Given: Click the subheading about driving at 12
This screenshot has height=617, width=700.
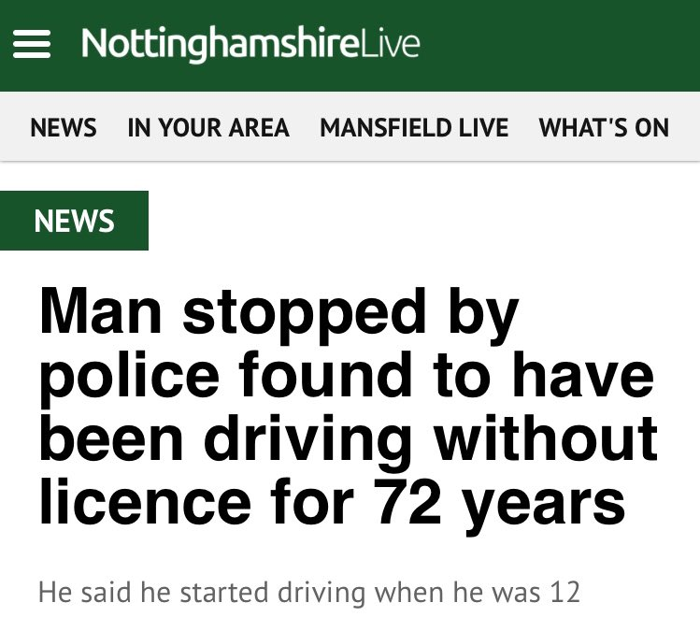Looking at the screenshot, I should coord(308,593).
